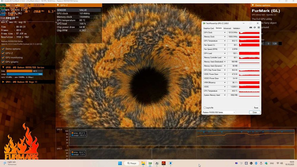Enable the Log to file checkbox
Viewport: 297px width, 167px height.
pos(205,108)
